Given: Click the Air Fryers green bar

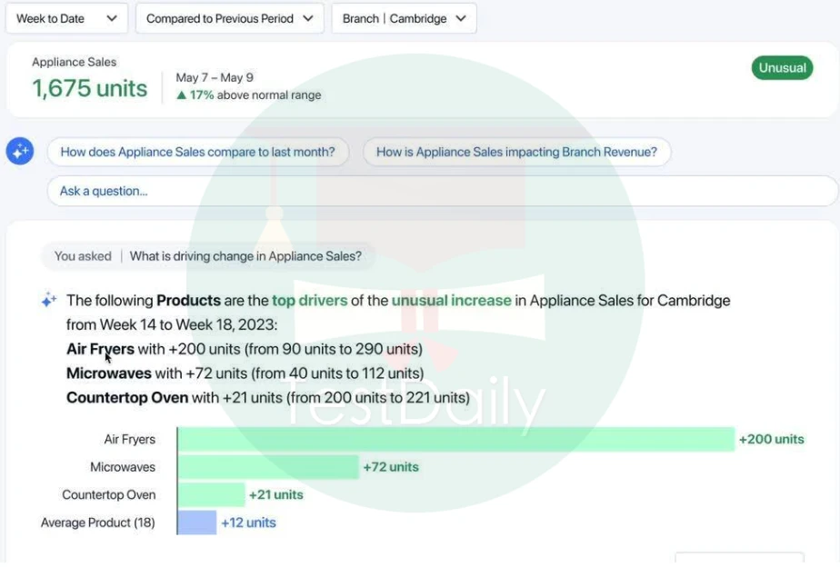Looking at the screenshot, I should [455, 439].
